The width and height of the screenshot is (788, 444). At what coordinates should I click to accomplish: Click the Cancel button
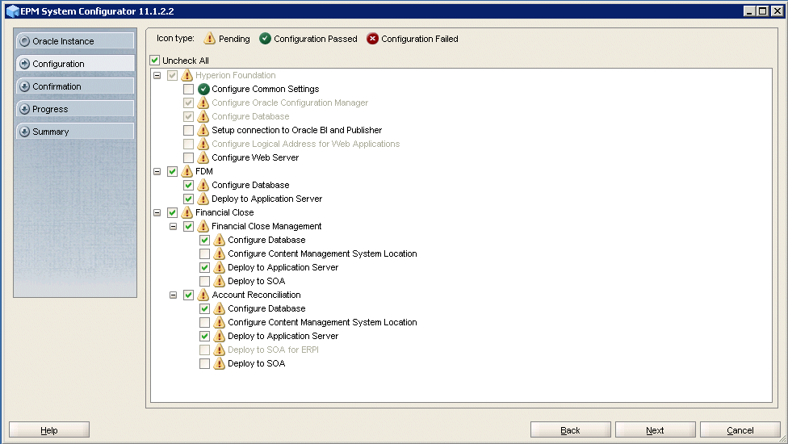[740, 430]
